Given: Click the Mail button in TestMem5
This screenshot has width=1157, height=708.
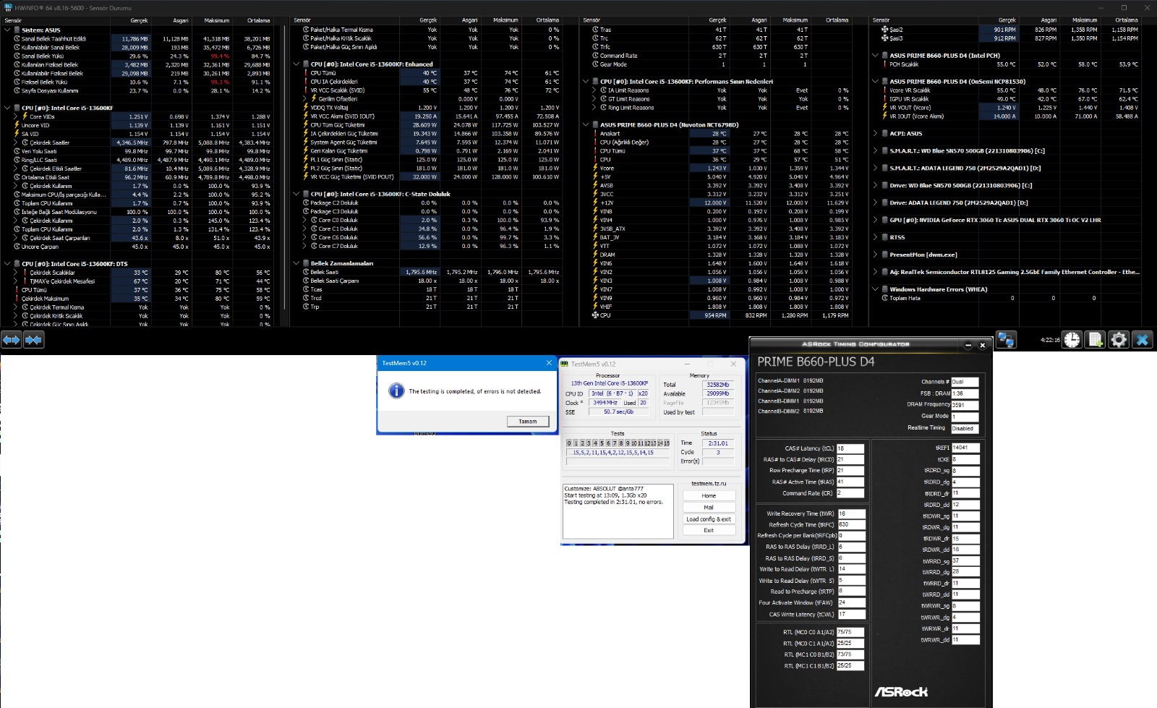Looking at the screenshot, I should pos(709,508).
